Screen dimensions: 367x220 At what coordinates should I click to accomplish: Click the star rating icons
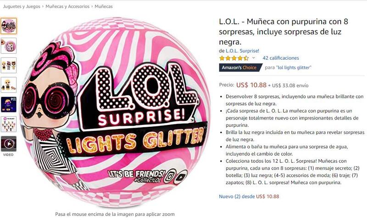pos(234,58)
